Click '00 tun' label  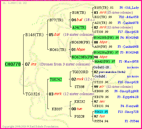tap(77, 109)
